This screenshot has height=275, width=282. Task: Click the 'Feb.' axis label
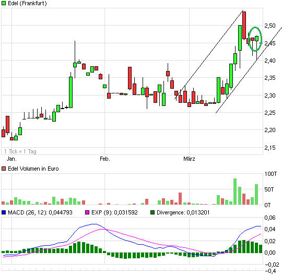tap(105, 159)
